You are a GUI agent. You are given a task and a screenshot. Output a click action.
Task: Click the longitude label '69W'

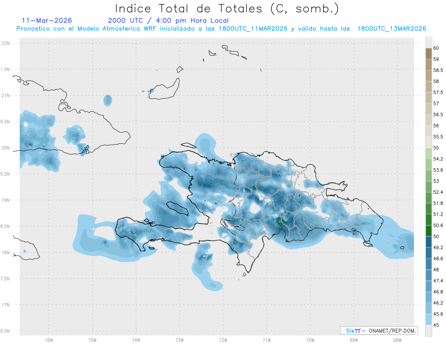[x=353, y=340]
